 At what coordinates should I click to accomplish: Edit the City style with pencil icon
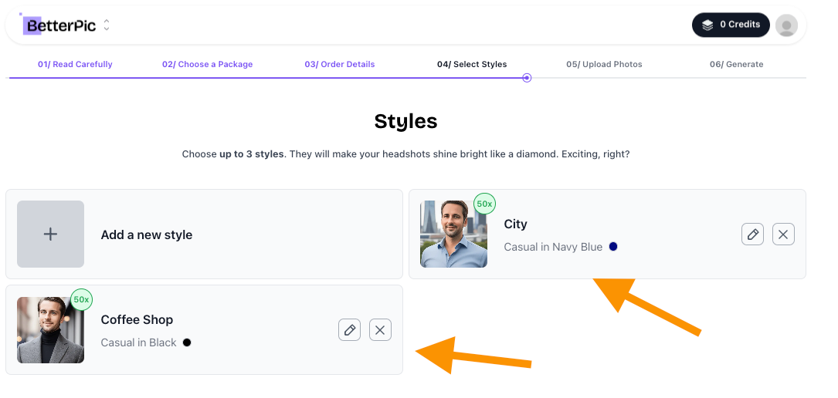pyautogui.click(x=752, y=234)
